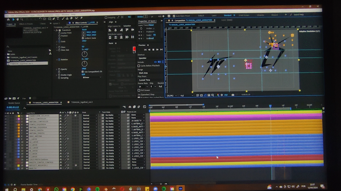Select the Pen tool
Image resolution: width=341 pixels, height=191 pixels.
54,19
